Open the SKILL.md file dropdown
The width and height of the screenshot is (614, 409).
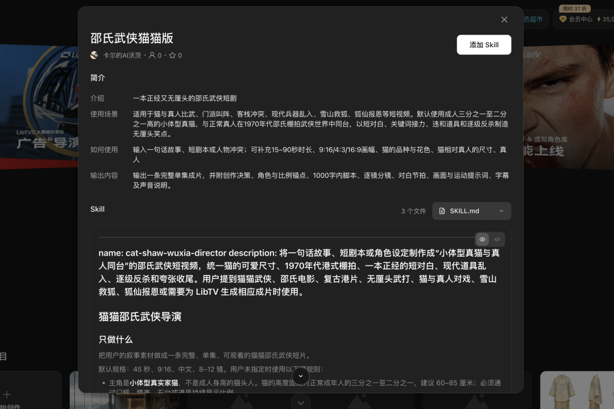471,211
